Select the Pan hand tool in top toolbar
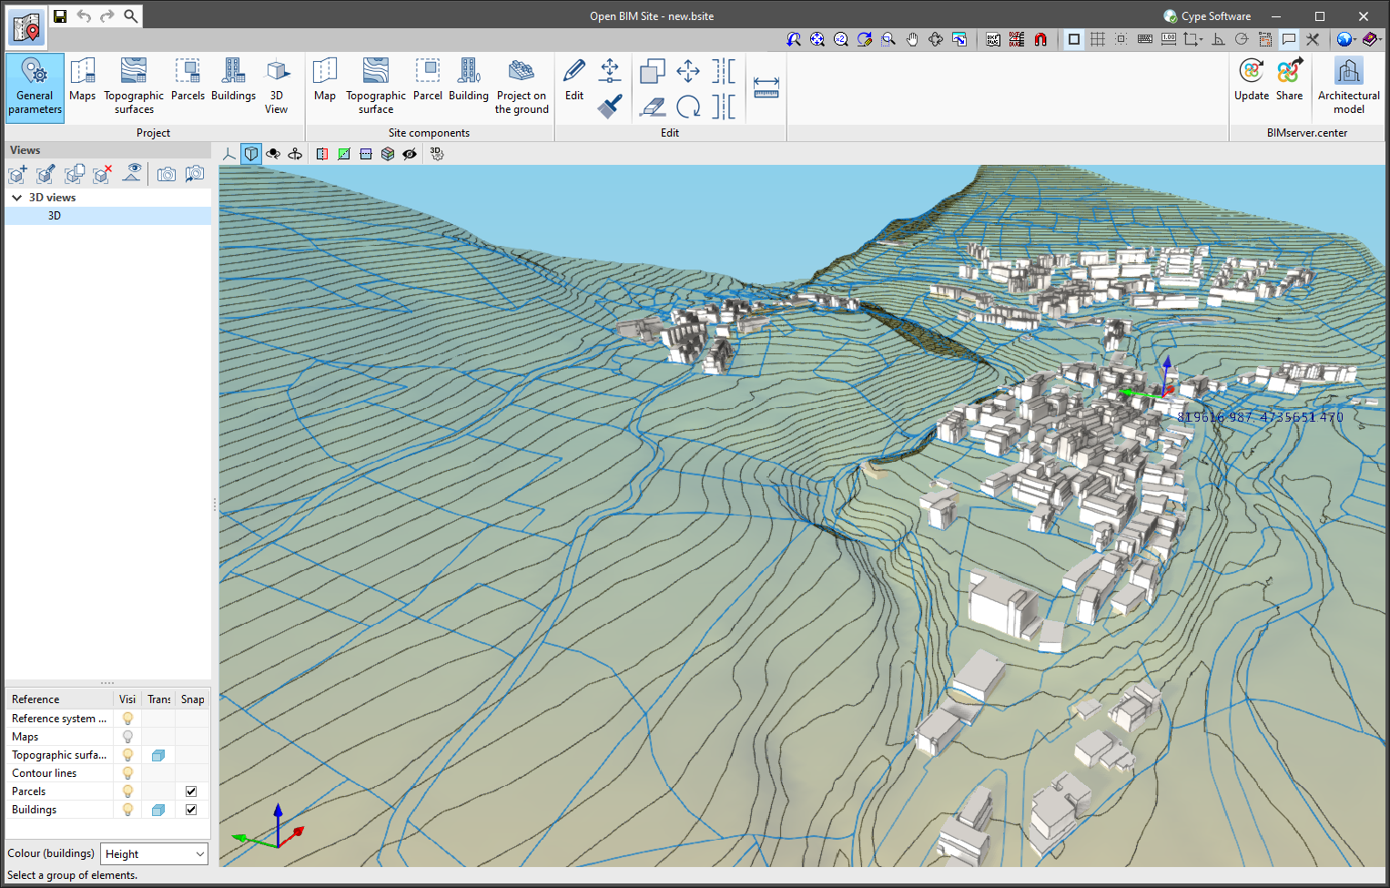The height and width of the screenshot is (888, 1390). (x=912, y=38)
